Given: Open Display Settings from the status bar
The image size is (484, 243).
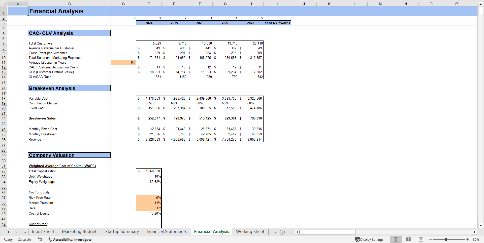Looking at the screenshot, I should [x=370, y=239].
